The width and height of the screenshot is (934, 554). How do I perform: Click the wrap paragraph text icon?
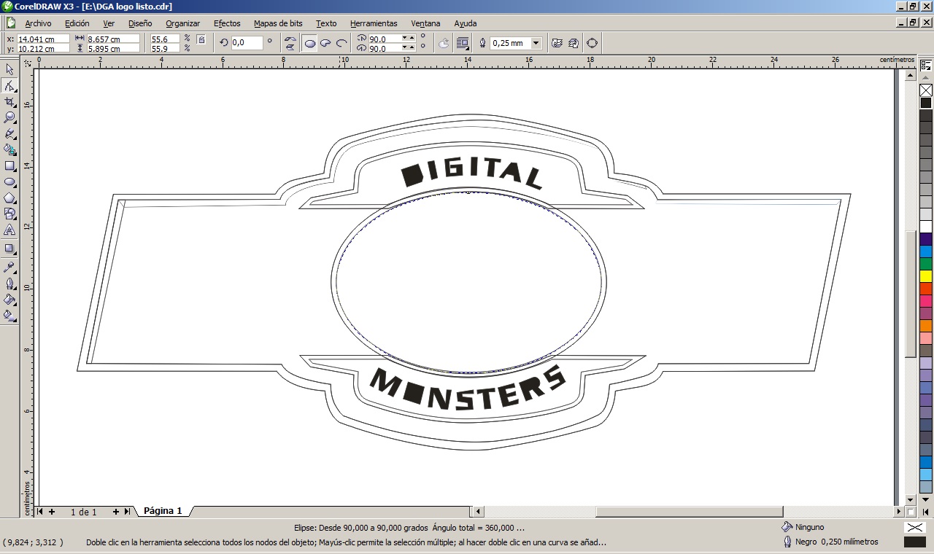(463, 43)
